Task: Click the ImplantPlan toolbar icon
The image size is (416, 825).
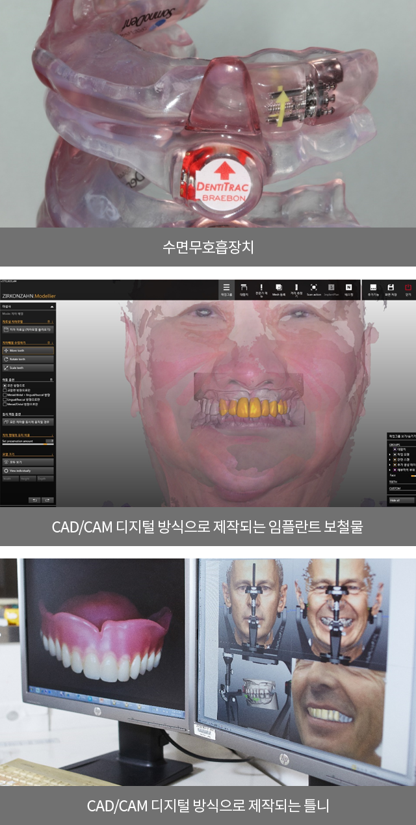Action: click(x=331, y=289)
